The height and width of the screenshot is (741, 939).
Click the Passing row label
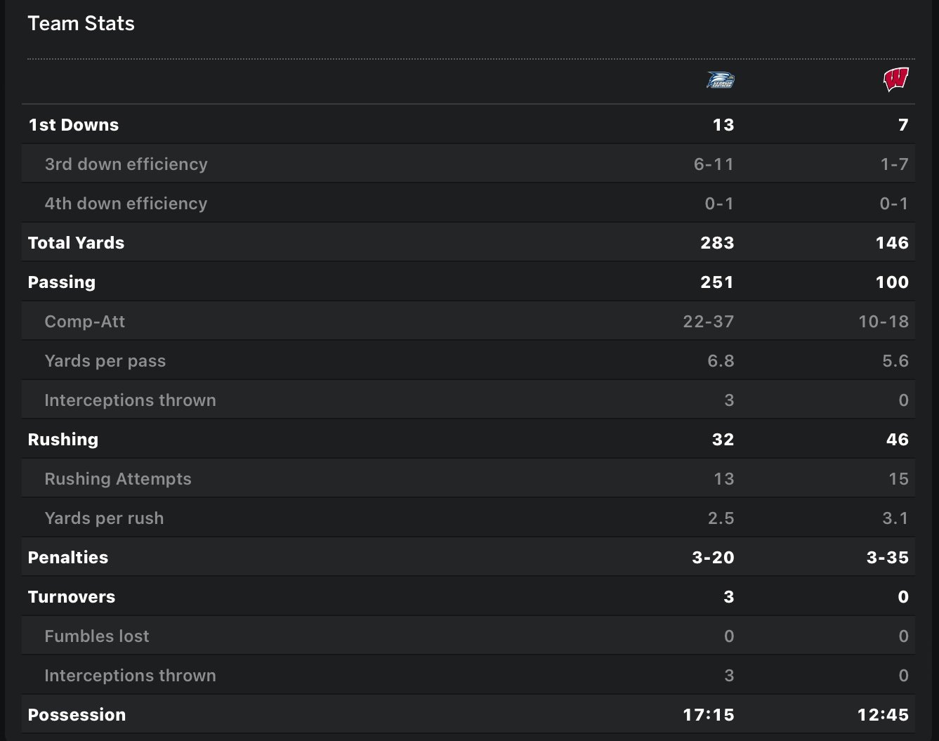[x=61, y=282]
